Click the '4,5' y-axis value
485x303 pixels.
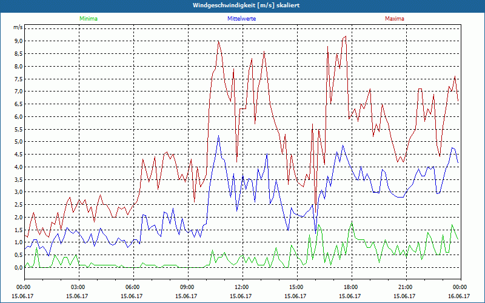[x=19, y=155]
